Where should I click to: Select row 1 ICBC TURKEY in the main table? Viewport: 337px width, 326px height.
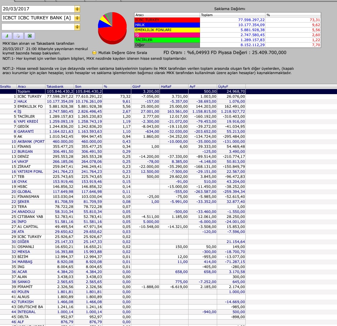pyautogui.click(x=122, y=96)
